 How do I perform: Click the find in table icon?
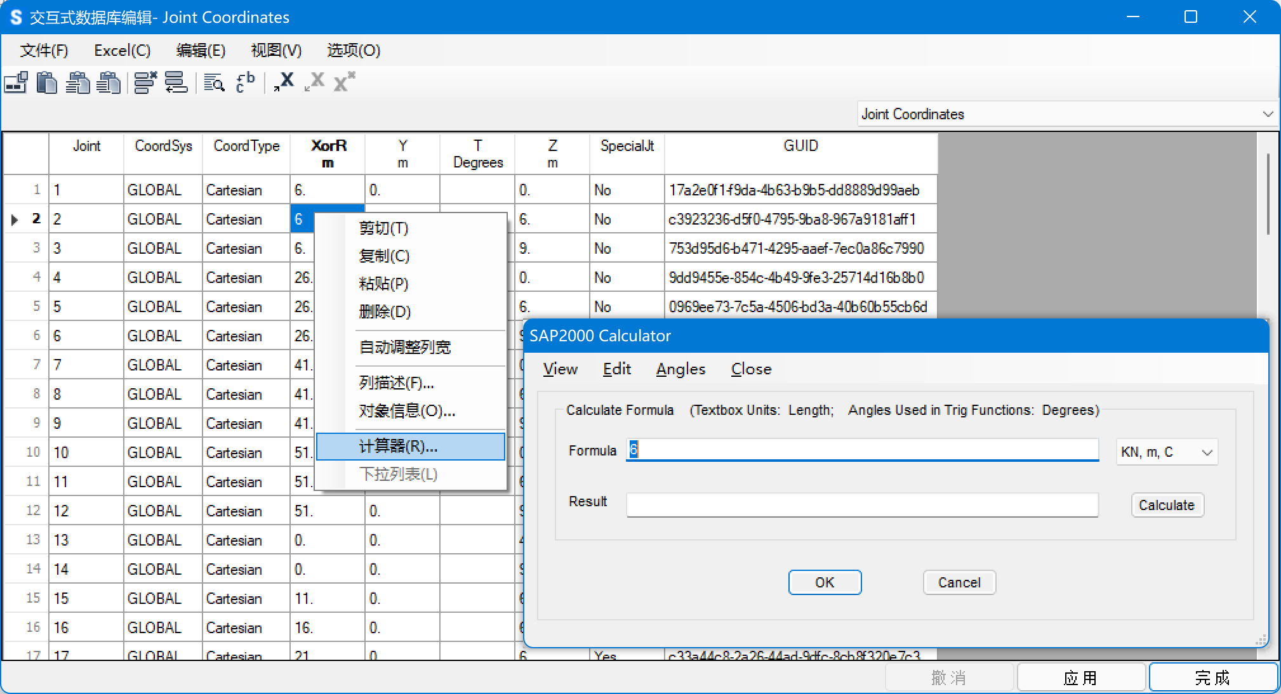(x=214, y=83)
